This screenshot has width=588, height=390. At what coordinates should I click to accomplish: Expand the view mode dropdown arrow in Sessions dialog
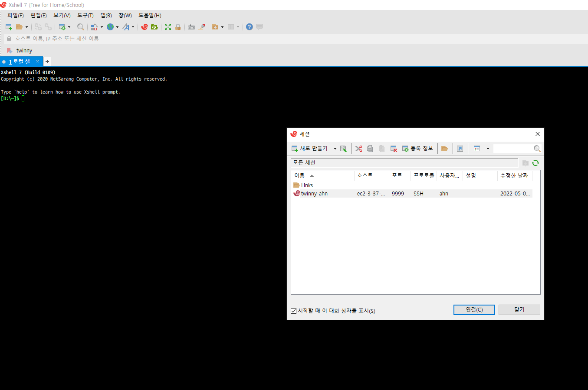pos(488,149)
